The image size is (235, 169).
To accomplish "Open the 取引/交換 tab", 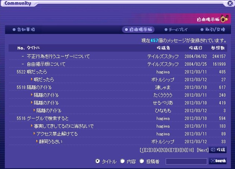I will coord(213,30).
